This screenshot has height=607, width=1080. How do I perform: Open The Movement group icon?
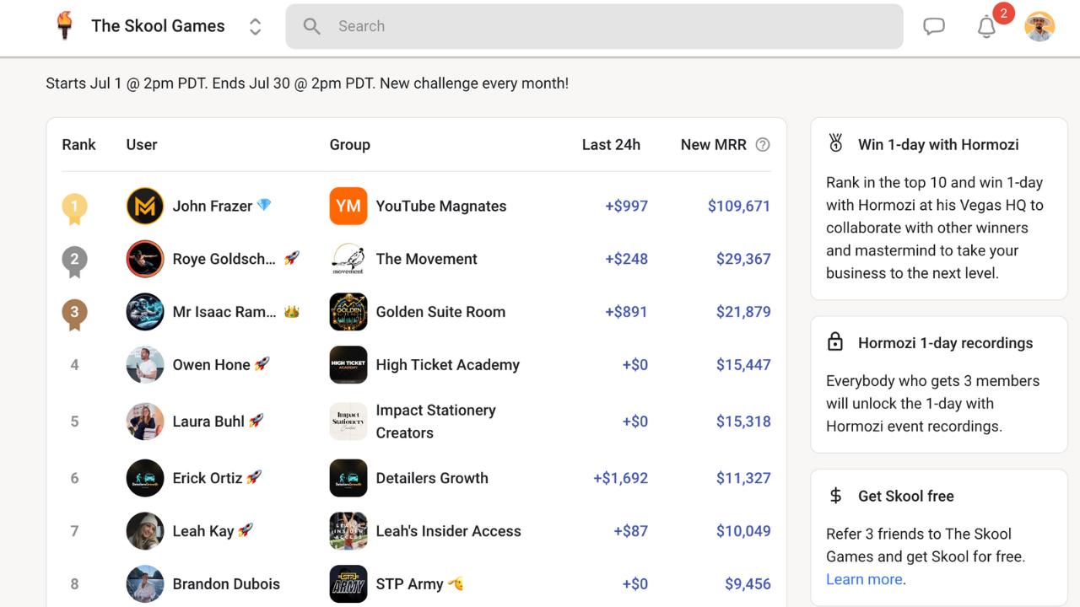coord(348,259)
